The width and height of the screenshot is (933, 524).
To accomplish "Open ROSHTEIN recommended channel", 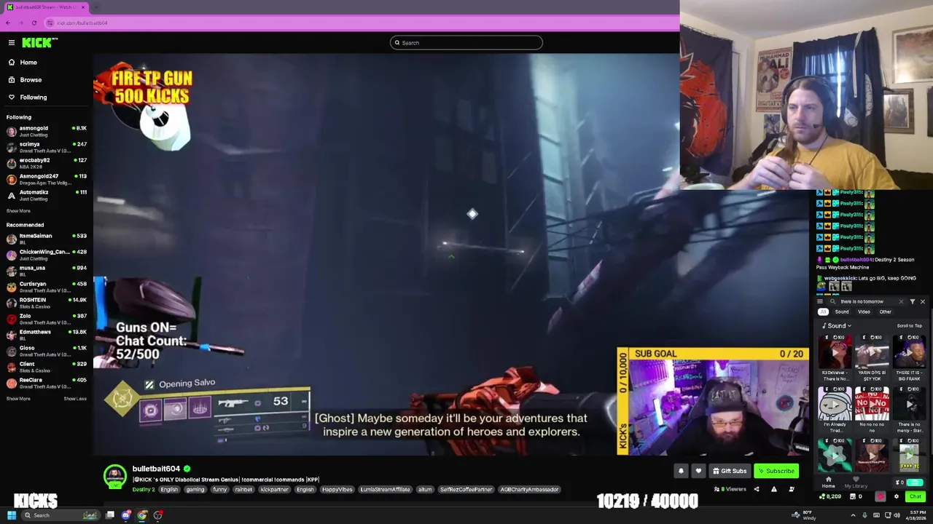I will click(47, 303).
